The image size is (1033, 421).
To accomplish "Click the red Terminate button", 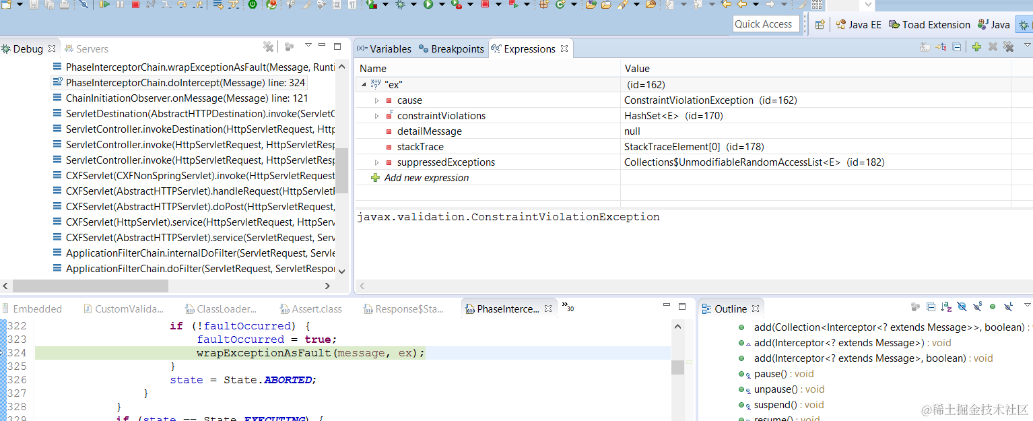I will [135, 4].
